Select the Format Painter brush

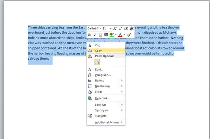[129, 35]
